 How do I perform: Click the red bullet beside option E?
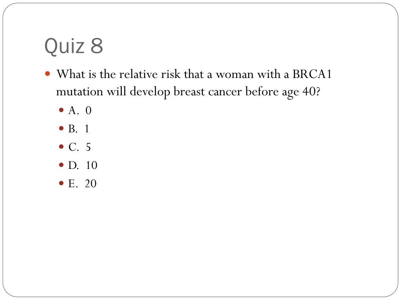coord(61,183)
